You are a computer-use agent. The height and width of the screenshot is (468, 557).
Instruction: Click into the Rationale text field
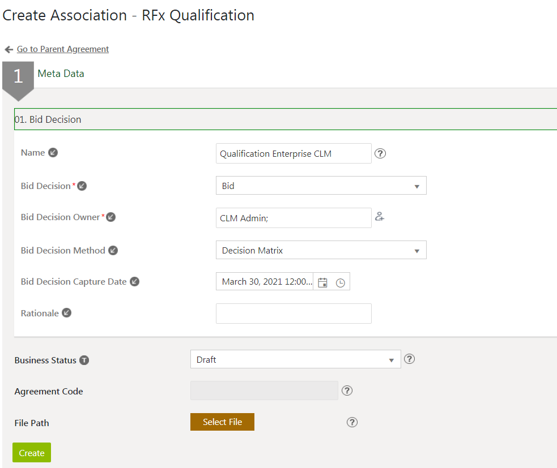pyautogui.click(x=294, y=314)
